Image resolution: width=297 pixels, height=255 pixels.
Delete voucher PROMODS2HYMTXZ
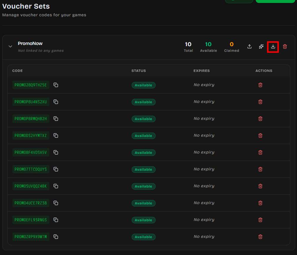point(260,135)
